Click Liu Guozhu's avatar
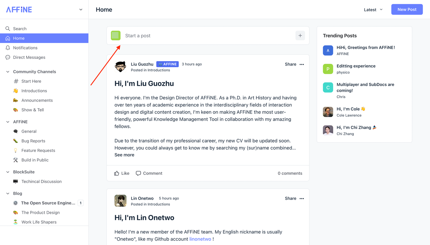Image resolution: width=430 pixels, height=245 pixels. tap(121, 67)
